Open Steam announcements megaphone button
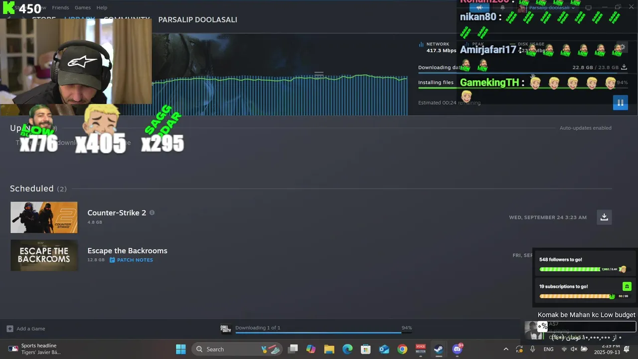The height and width of the screenshot is (359, 638). tap(479, 7)
